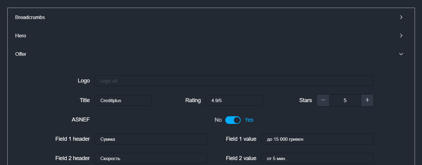The width and height of the screenshot is (422, 165).
Task: Edit Field 2 value input от 5 мин.
Action: point(317,158)
